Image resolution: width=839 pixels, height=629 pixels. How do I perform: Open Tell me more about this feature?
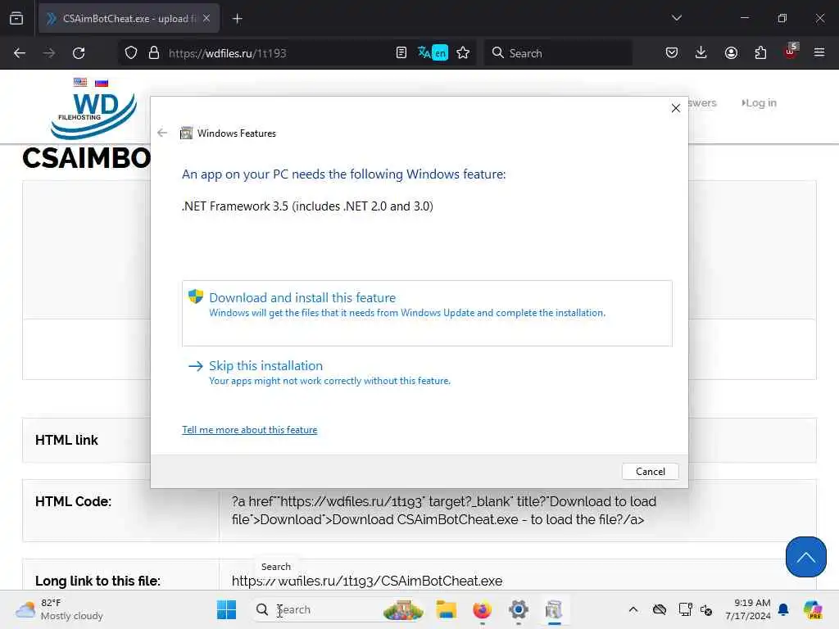[249, 429]
